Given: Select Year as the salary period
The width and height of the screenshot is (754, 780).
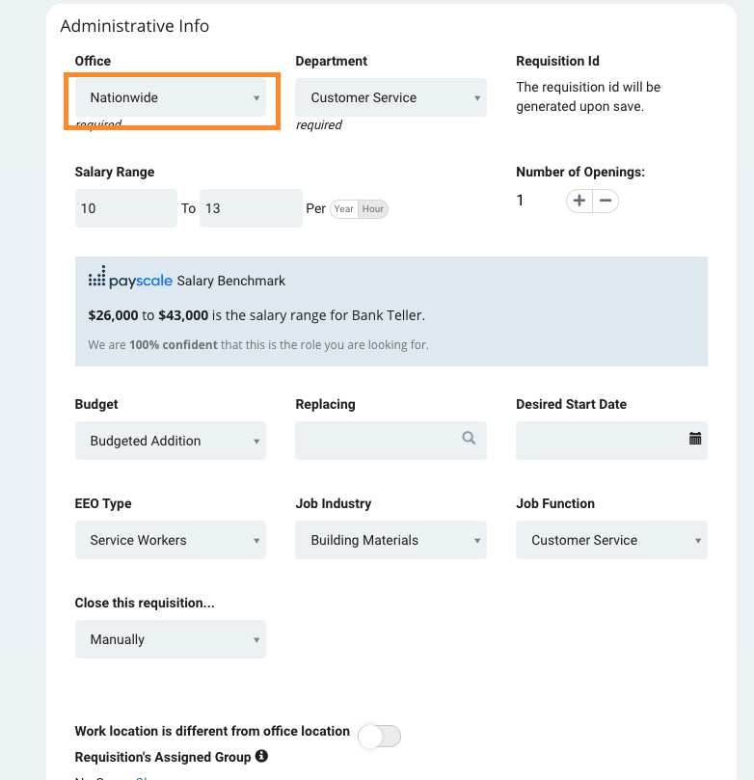Looking at the screenshot, I should (x=343, y=209).
